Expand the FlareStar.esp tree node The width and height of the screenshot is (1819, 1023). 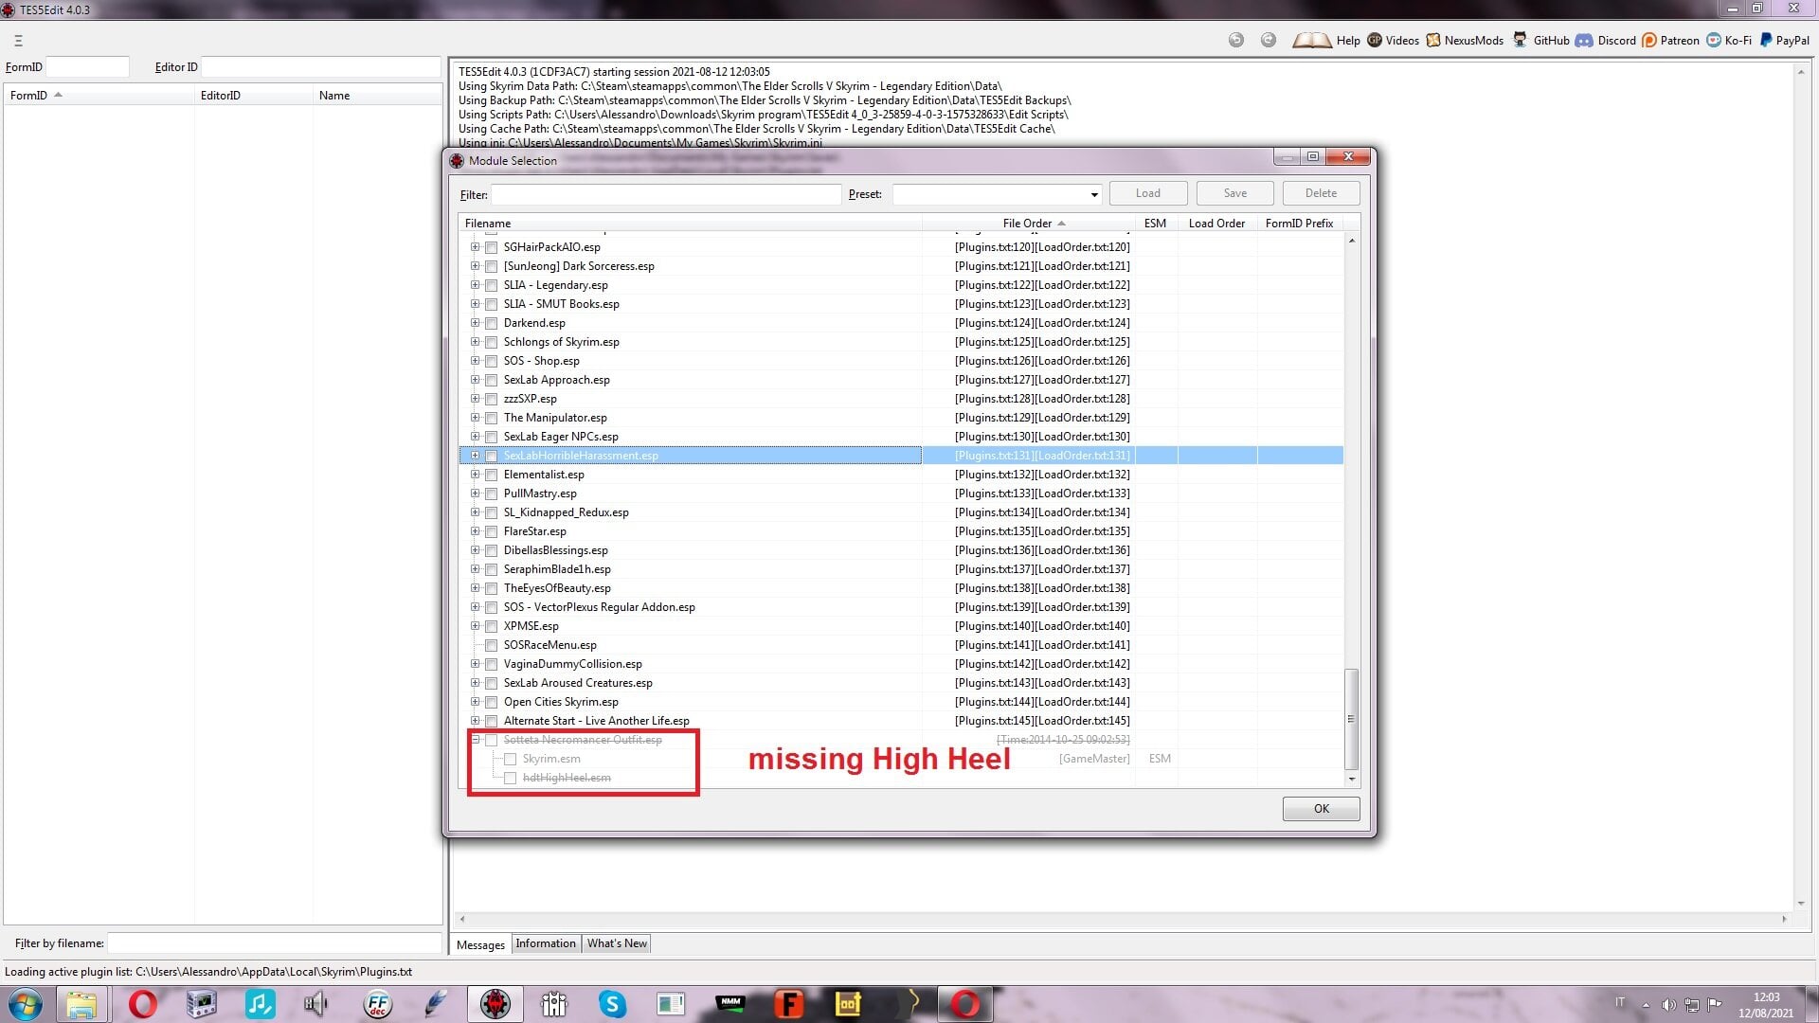pos(475,531)
